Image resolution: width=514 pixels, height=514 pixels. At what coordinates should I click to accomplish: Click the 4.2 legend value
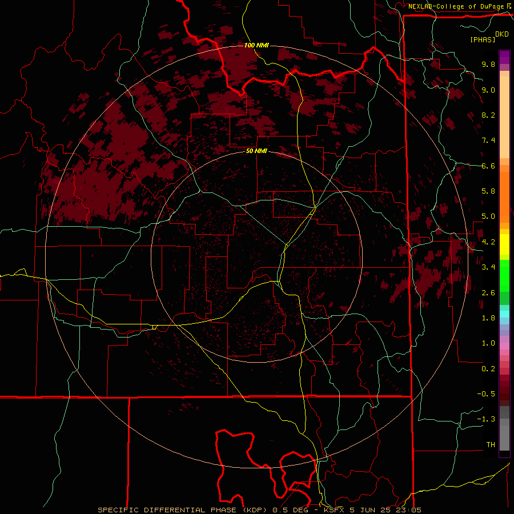coord(488,242)
